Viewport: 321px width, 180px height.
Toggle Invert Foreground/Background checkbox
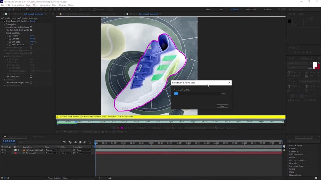[x=31, y=27]
